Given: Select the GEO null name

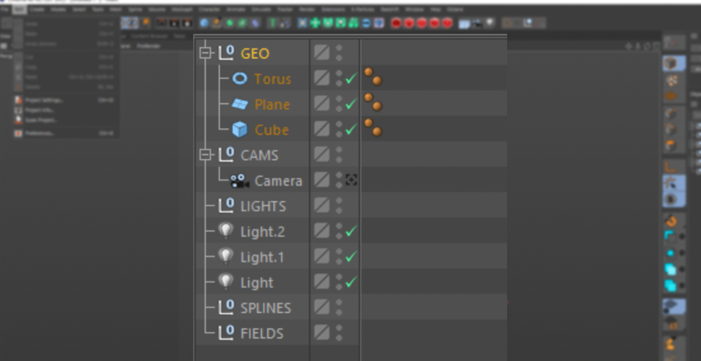Looking at the screenshot, I should (255, 54).
